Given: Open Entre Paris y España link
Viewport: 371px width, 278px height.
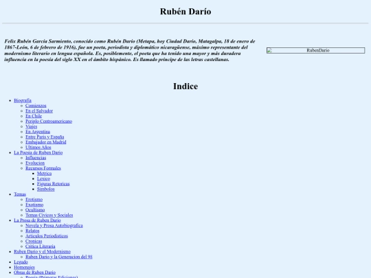Looking at the screenshot, I should tap(45, 137).
